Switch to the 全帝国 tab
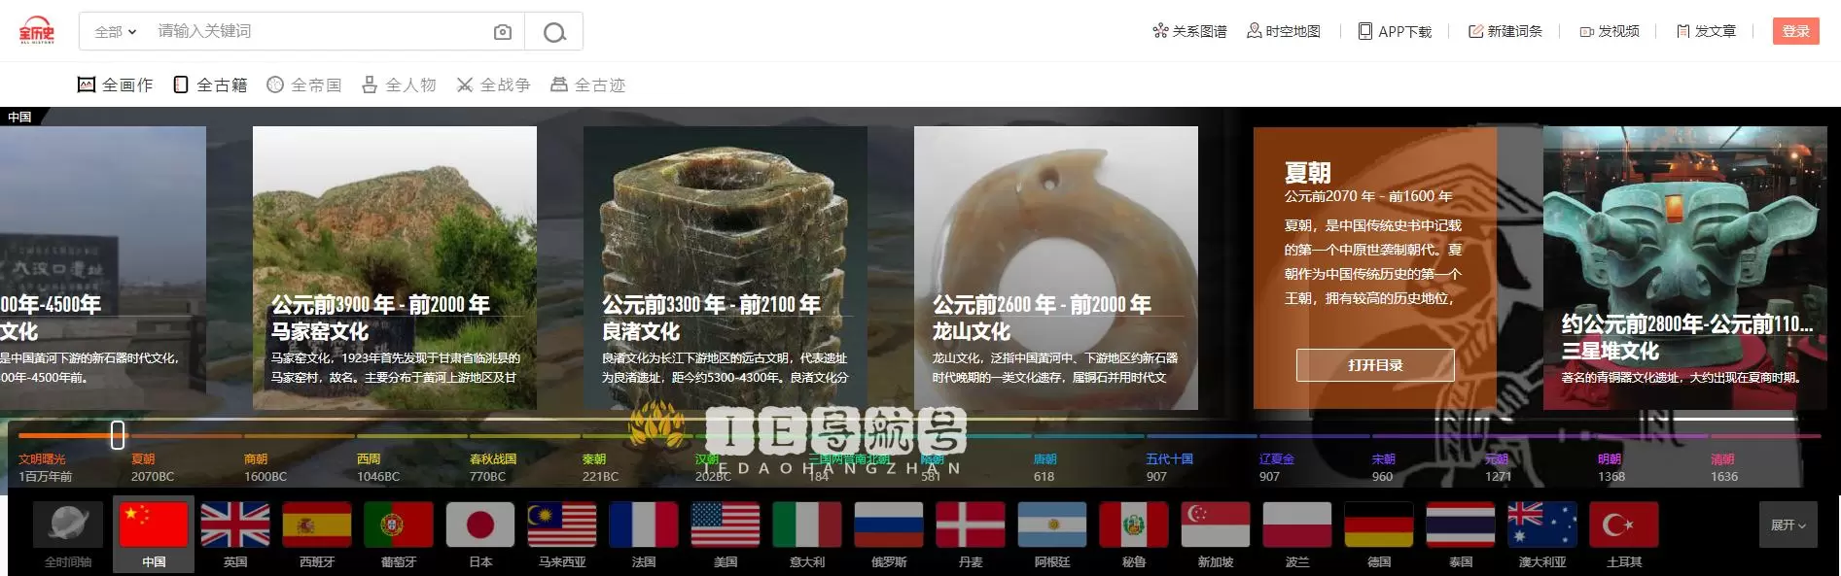The width and height of the screenshot is (1841, 576). coord(304,85)
